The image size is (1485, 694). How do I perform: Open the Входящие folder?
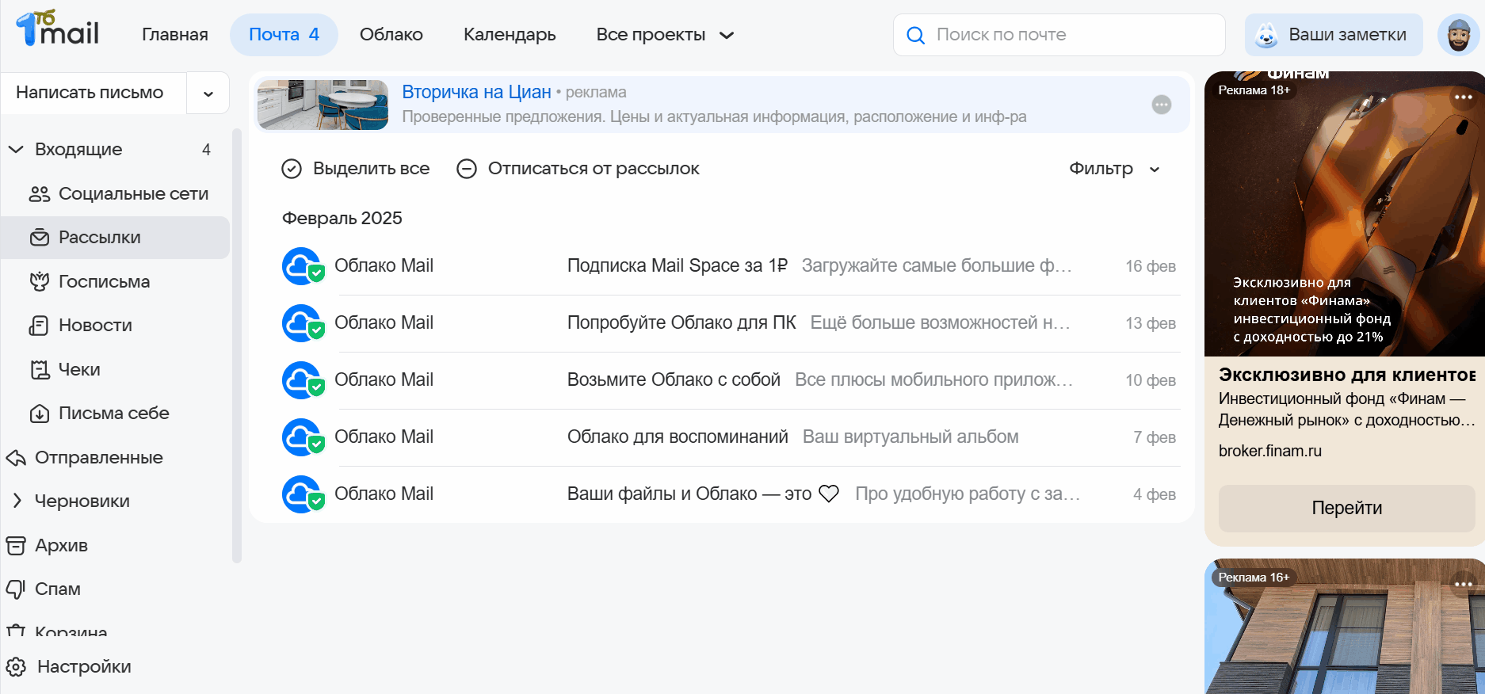[115, 150]
